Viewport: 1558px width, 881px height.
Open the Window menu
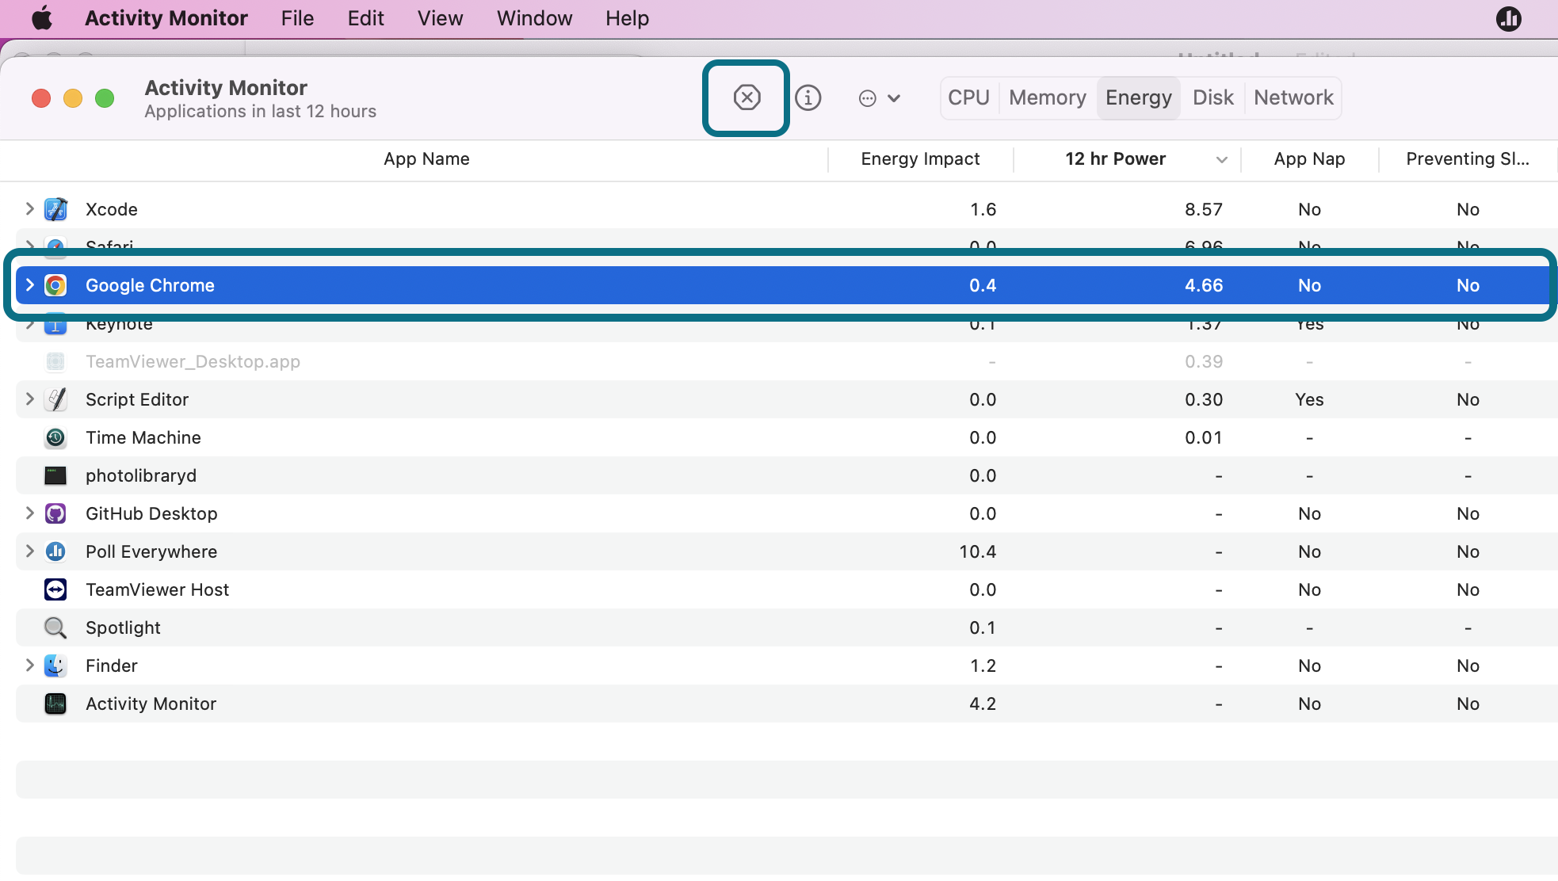click(534, 18)
